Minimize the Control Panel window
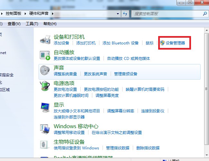This screenshot has width=209, height=161. [x=181, y=2]
